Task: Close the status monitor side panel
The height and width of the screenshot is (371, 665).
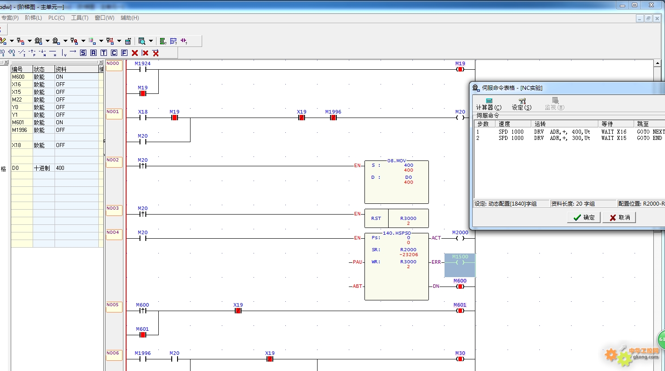Action: click(x=101, y=63)
